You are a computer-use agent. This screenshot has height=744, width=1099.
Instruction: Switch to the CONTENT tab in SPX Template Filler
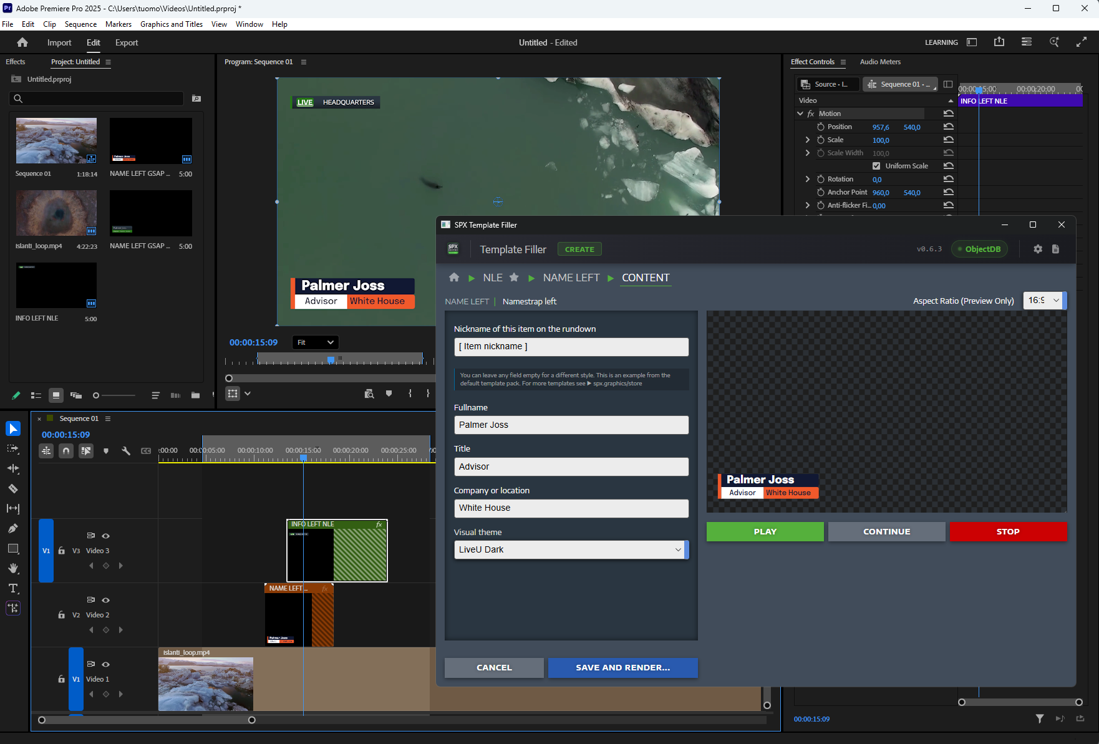(x=646, y=278)
